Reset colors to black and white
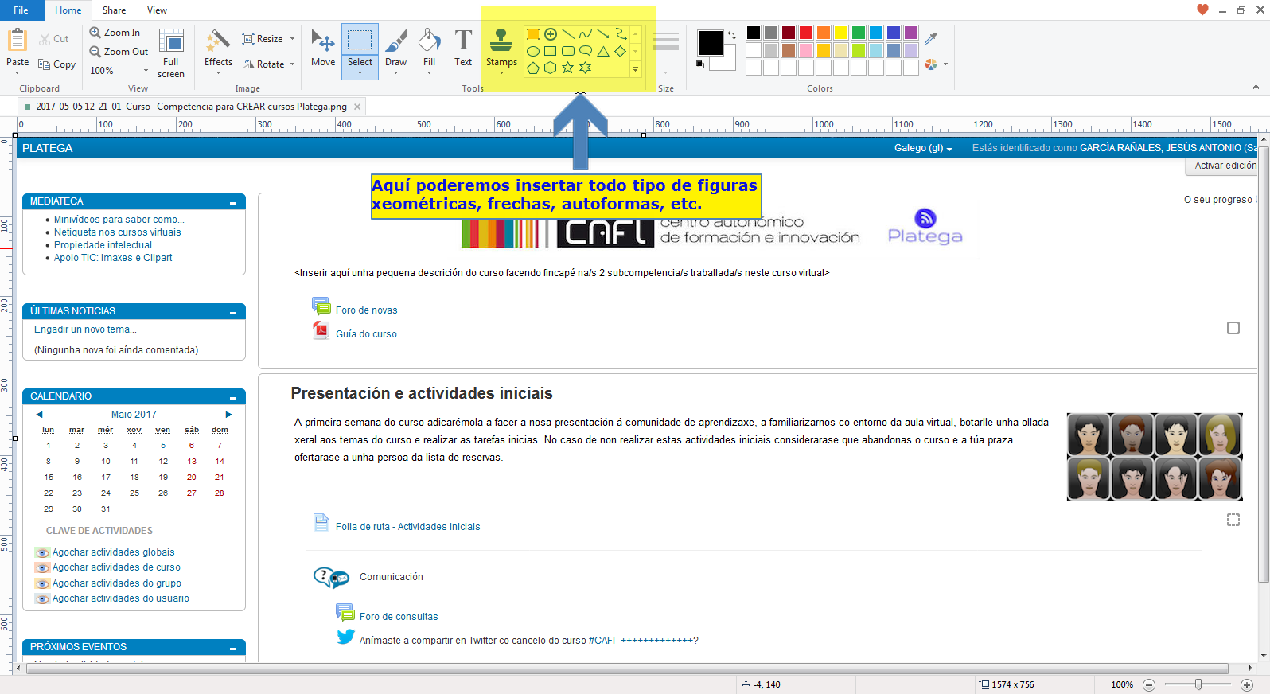Image resolution: width=1270 pixels, height=694 pixels. [700, 64]
